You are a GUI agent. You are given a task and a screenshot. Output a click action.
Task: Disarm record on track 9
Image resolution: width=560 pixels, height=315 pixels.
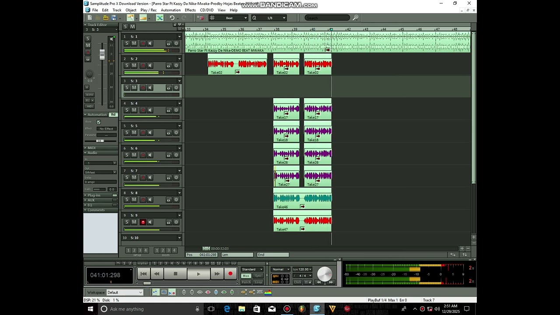(x=143, y=222)
